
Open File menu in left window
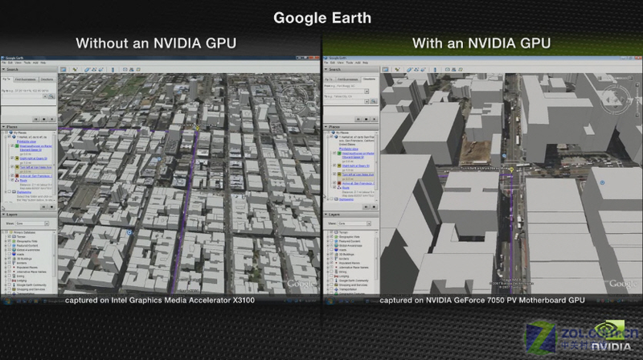(x=4, y=63)
